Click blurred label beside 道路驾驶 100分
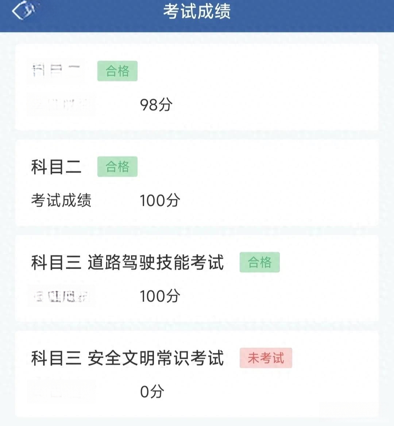 pyautogui.click(x=61, y=296)
